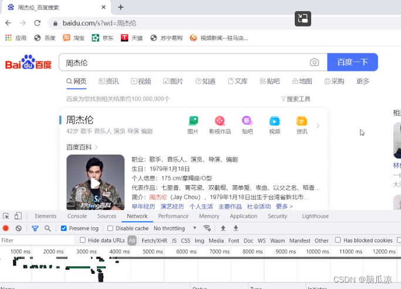
Task: Activate DevTools inspect element tool
Action: point(6,216)
